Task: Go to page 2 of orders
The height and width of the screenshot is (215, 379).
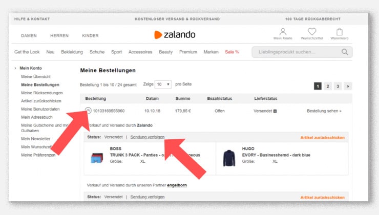Action: click(x=328, y=86)
